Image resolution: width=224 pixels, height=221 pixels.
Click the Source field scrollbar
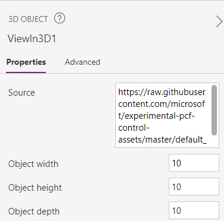[214, 110]
